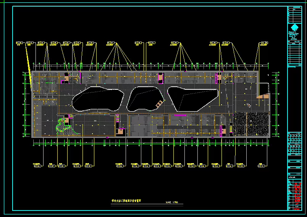
Task: Select the speckled hatch area at the plan's corner
Action: 251,124
